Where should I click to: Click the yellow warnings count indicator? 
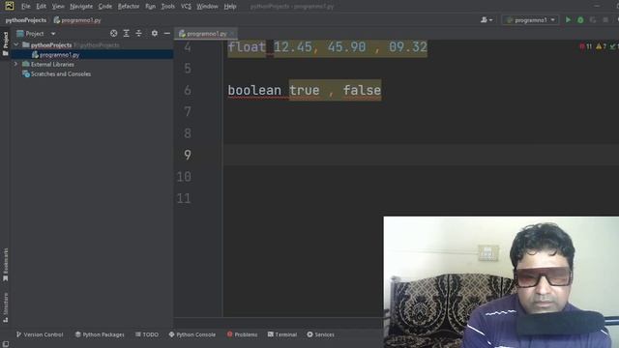[x=601, y=46]
